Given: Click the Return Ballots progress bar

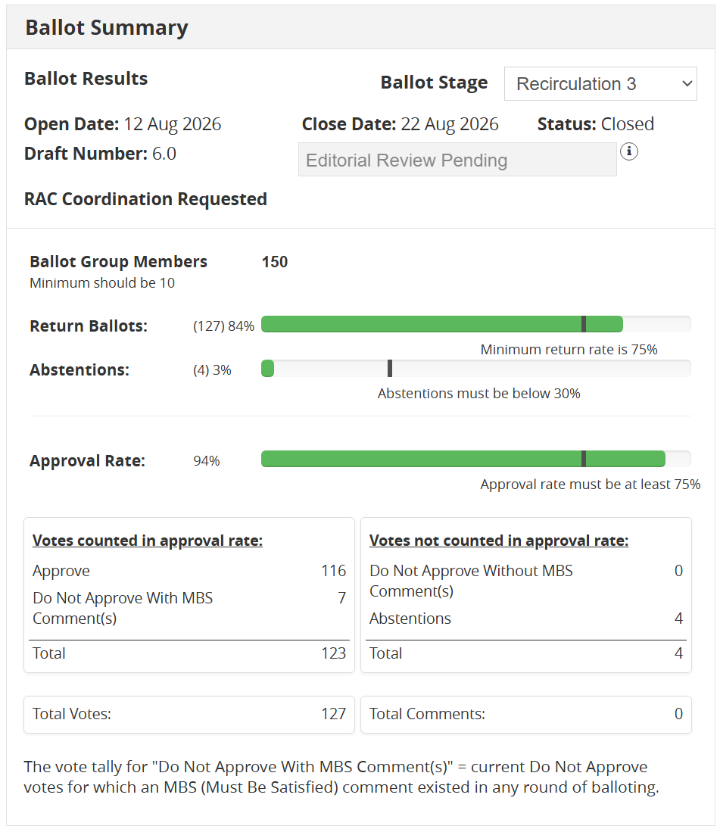Looking at the screenshot, I should [475, 324].
